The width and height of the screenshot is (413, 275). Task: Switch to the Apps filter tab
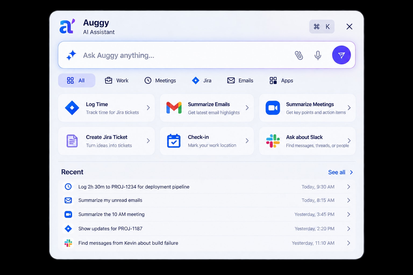(281, 80)
